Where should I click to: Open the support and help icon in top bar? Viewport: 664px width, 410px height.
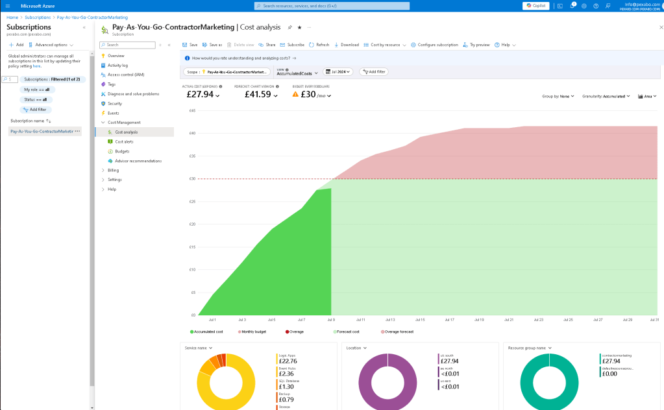[596, 6]
